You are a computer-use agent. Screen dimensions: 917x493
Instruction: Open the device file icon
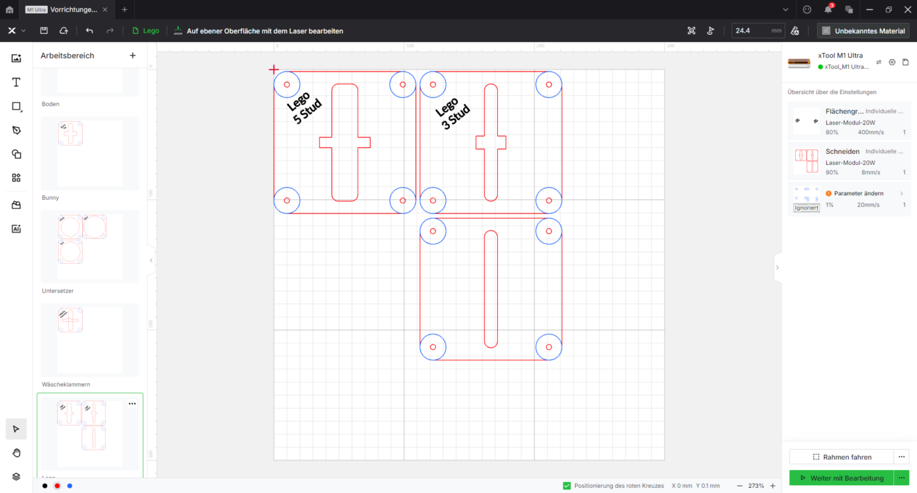pyautogui.click(x=905, y=62)
